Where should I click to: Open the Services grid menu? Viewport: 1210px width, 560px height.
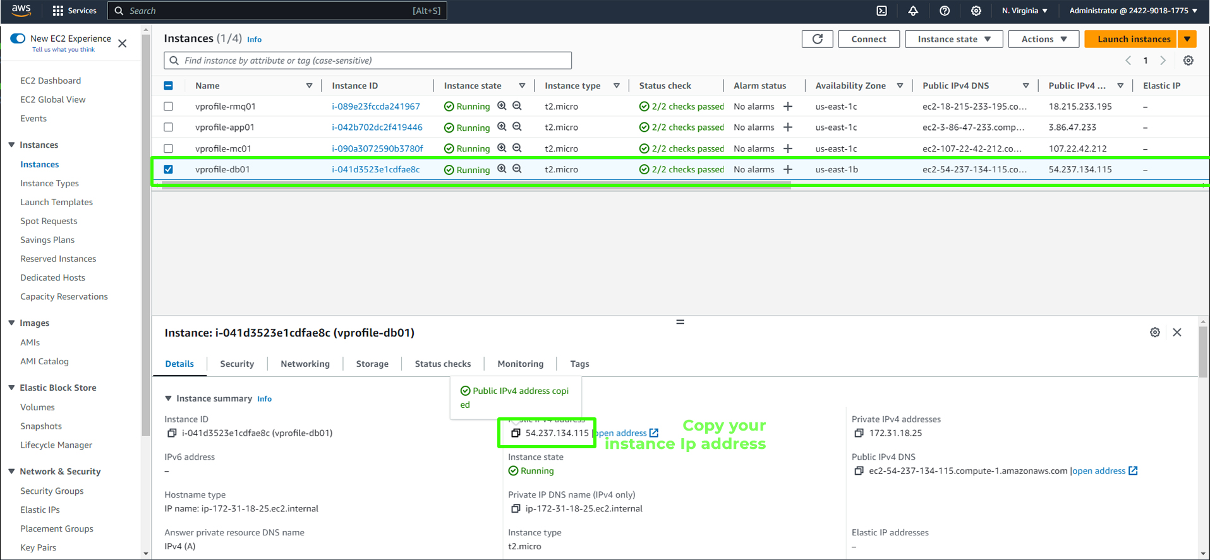point(75,11)
